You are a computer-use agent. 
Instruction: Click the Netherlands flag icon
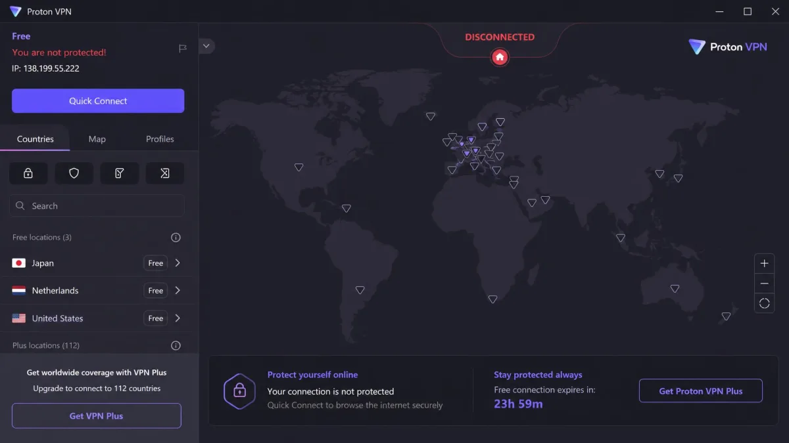[x=19, y=291]
